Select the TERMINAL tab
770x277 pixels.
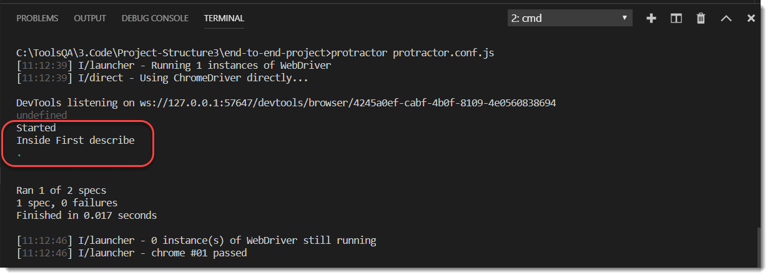(x=224, y=18)
